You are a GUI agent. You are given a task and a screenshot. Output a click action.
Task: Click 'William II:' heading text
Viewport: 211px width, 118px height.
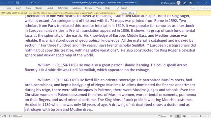click(x=46, y=80)
